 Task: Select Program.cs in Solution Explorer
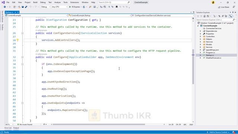pyautogui.click(x=210, y=52)
